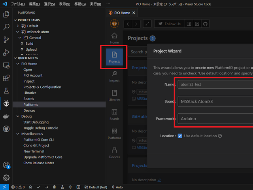
Task: Open the Run and Debug view
Action: pos(6,53)
